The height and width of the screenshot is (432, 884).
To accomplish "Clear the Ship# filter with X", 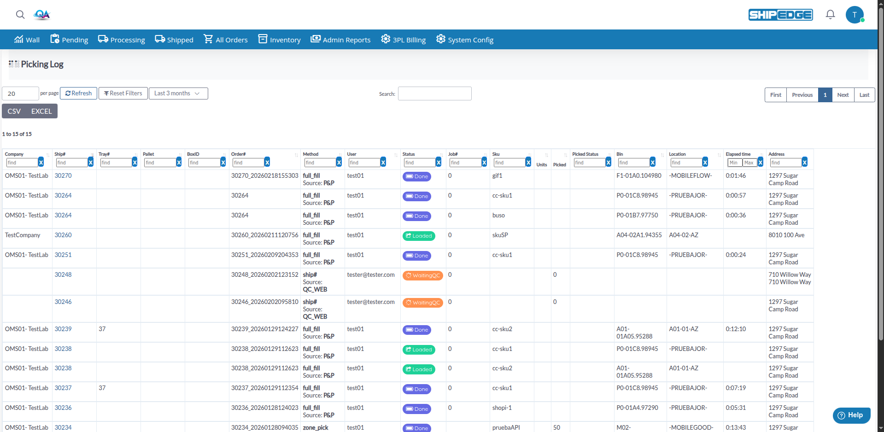I will click(91, 163).
